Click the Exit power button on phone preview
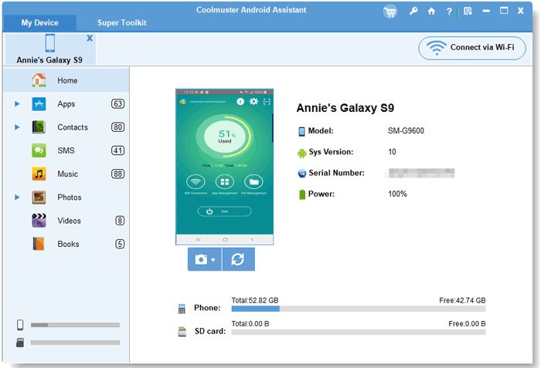This screenshot has width=541, height=368. pos(224,211)
